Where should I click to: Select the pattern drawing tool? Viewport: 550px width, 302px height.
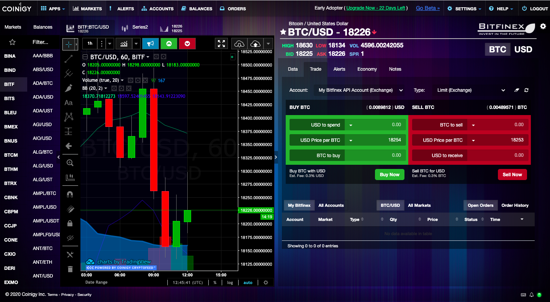coord(69,117)
